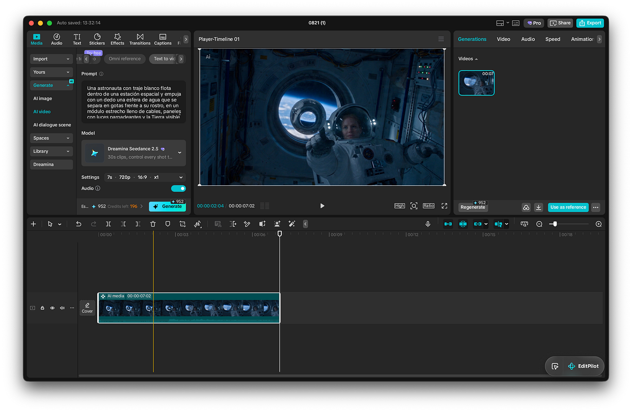Switch to the Speed tab in inspector
The width and height of the screenshot is (632, 412).
click(553, 39)
